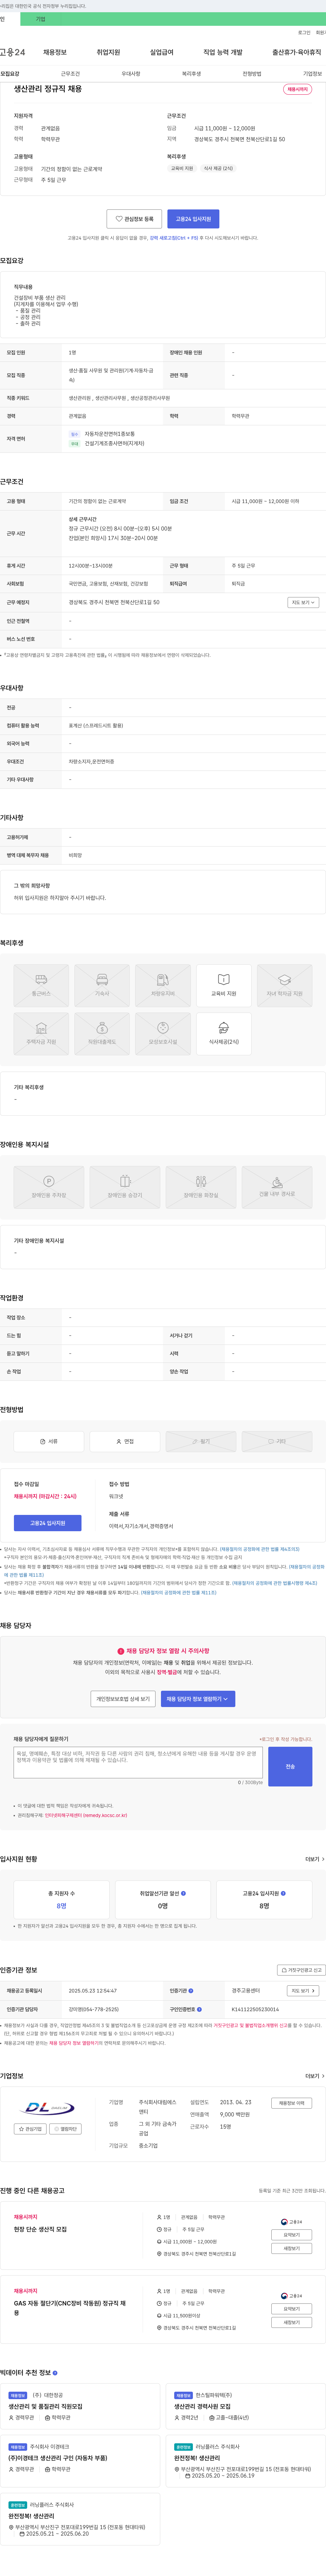
Task: Click the 장애인용 화장실 icon
Action: 201,1187
